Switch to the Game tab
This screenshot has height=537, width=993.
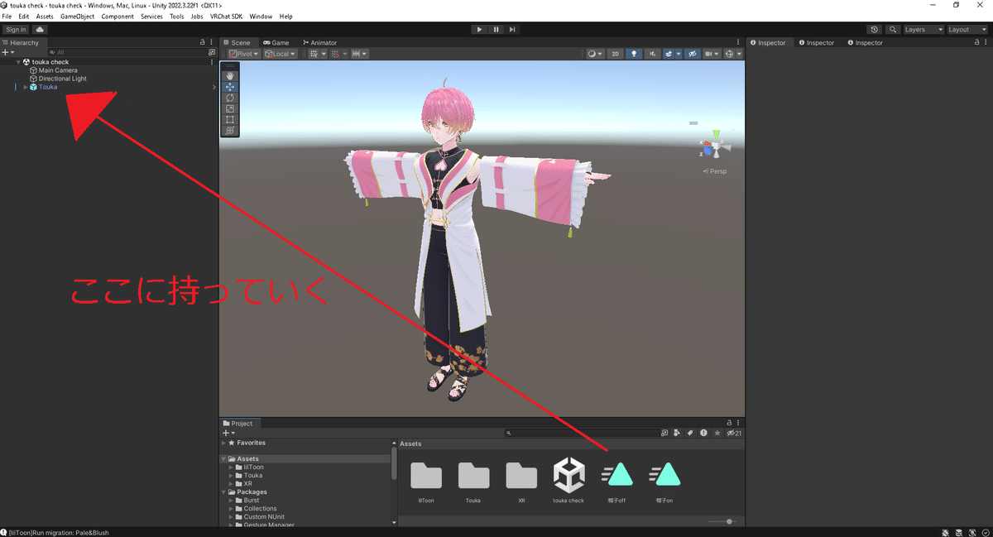(273, 42)
